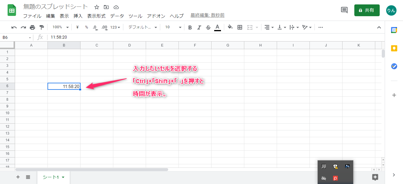This screenshot has height=184, width=403.
Task: Click the formula bar input field
Action: click(207, 37)
